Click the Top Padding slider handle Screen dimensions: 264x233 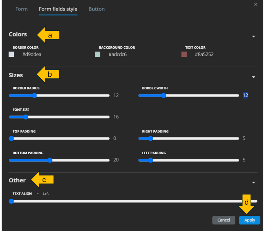11,138
